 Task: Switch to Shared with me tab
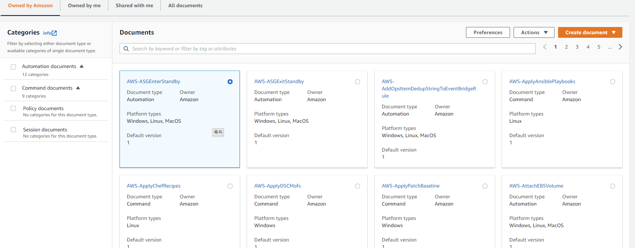[134, 6]
